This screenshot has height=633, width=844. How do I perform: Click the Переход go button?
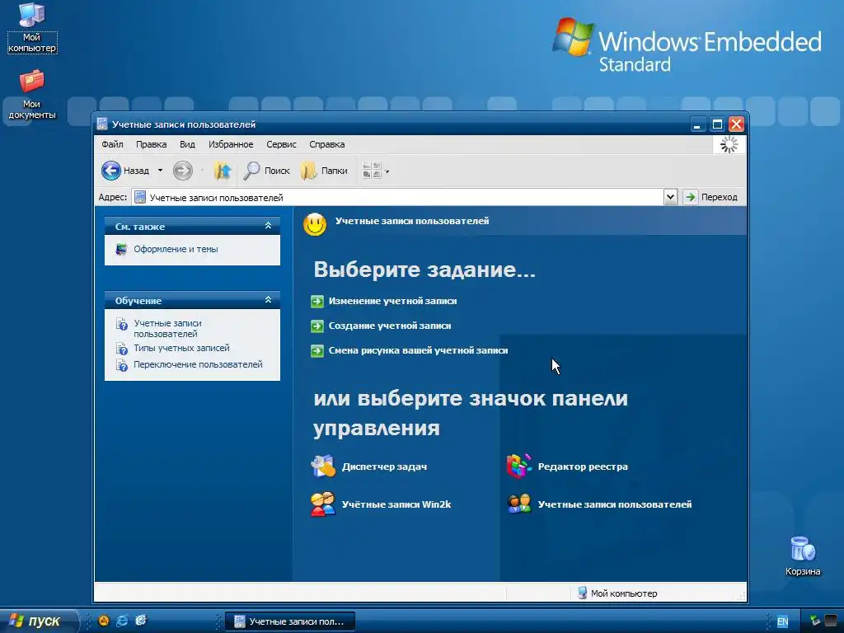coord(711,197)
